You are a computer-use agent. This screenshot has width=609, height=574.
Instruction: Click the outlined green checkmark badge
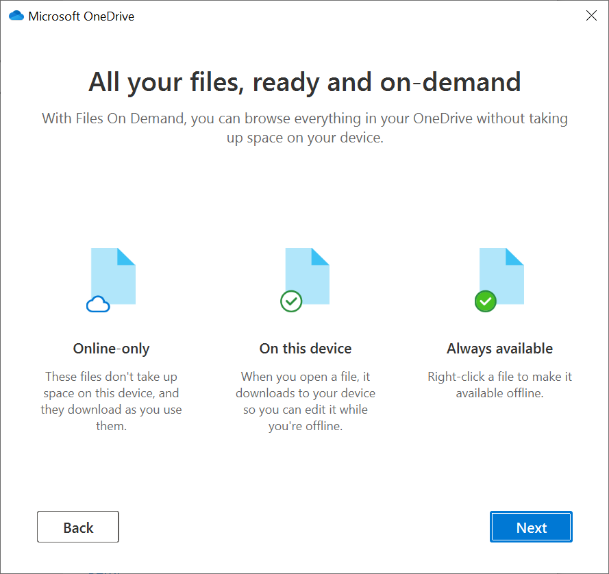tap(290, 301)
